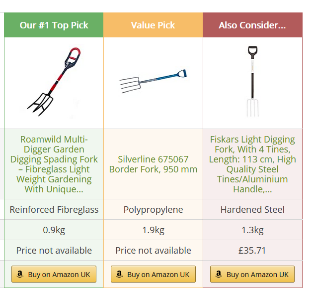The image size is (316, 293).
Task: Click the Fiskars digging fork image
Action: point(252,82)
